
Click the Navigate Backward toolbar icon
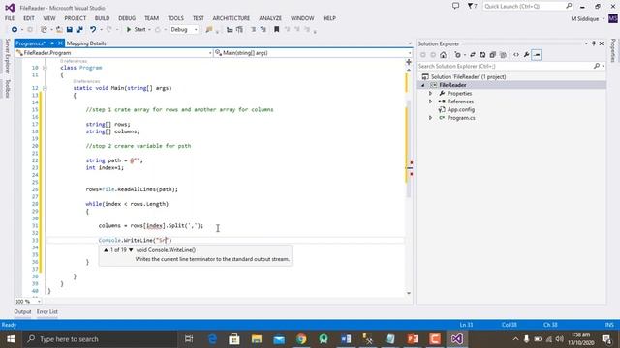pyautogui.click(x=15, y=30)
